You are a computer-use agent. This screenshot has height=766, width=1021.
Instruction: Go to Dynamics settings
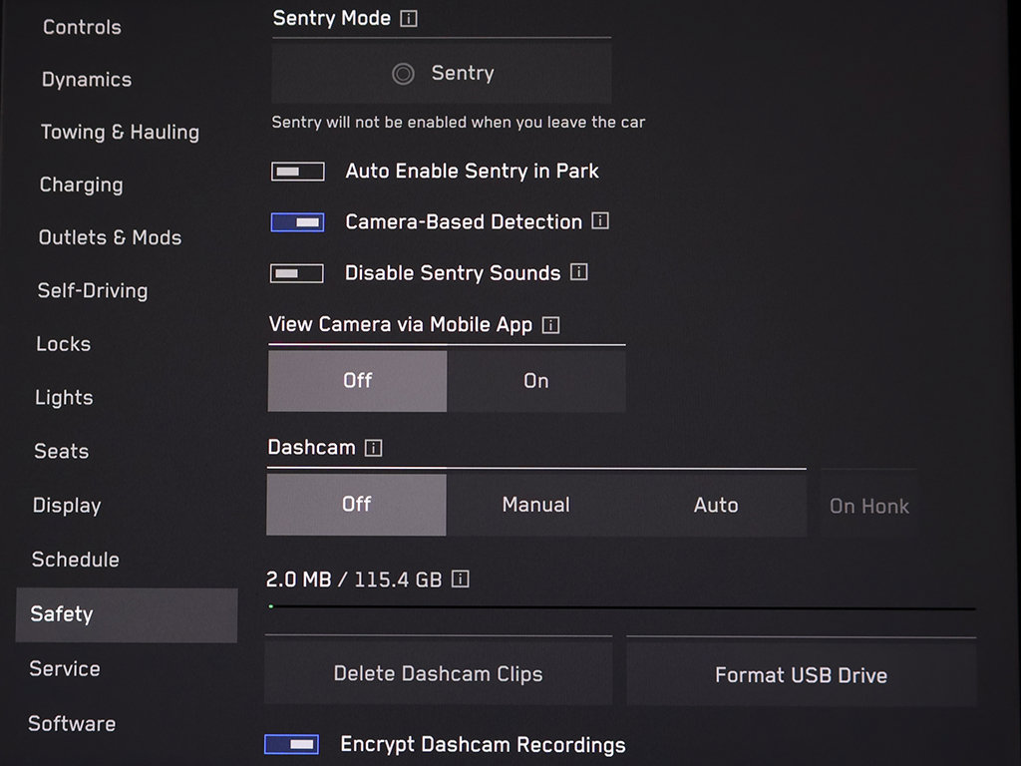(x=87, y=80)
